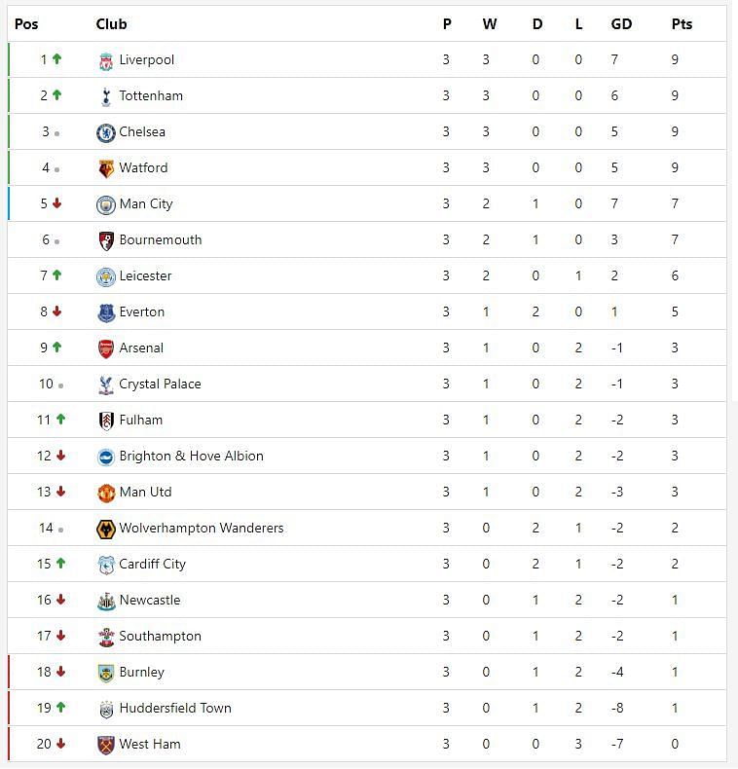The height and width of the screenshot is (769, 738).
Task: Click the Liverpool club crest icon
Action: click(106, 60)
